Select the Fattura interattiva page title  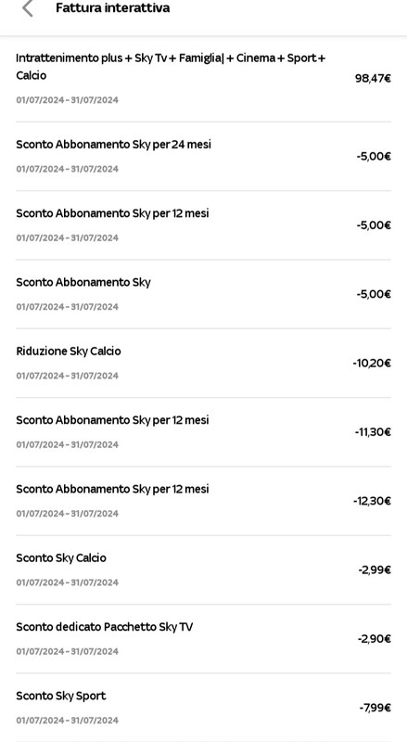coord(112,8)
